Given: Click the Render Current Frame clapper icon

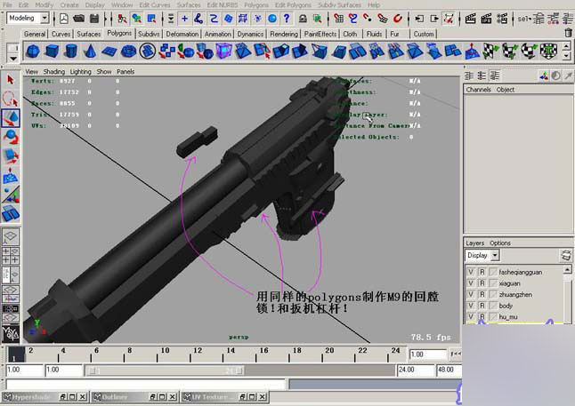Looking at the screenshot, I should (x=470, y=19).
